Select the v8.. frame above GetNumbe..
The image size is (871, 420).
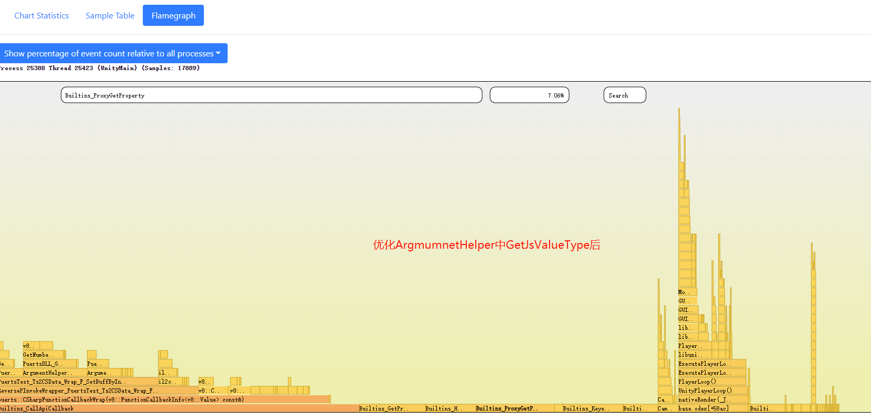(31, 346)
